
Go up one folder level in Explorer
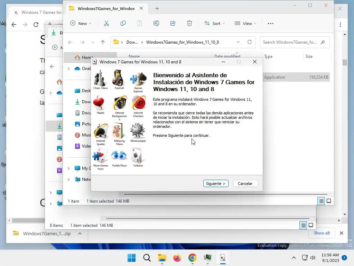click(x=103, y=42)
